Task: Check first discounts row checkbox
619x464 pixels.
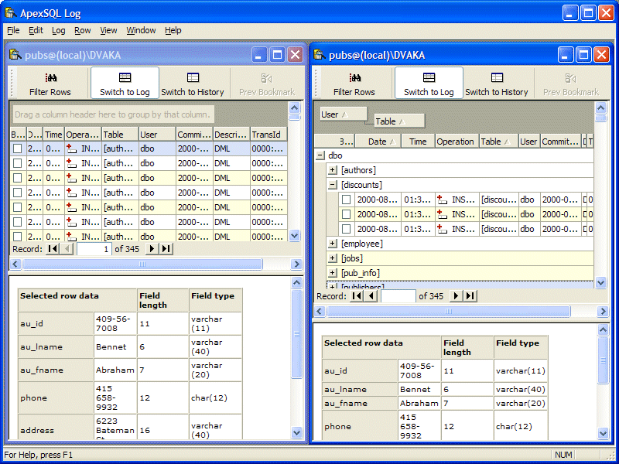Action: [x=346, y=200]
